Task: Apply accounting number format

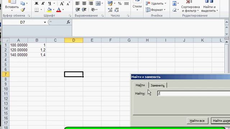Action: (110, 3)
